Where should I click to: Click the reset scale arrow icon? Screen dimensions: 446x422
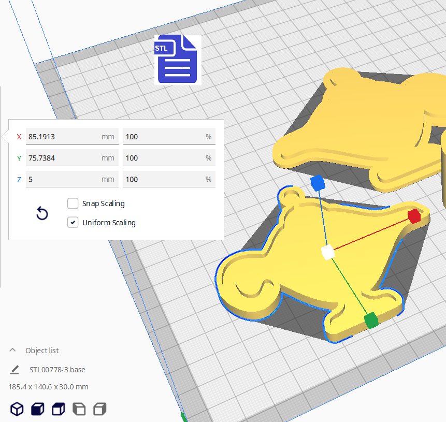42,213
